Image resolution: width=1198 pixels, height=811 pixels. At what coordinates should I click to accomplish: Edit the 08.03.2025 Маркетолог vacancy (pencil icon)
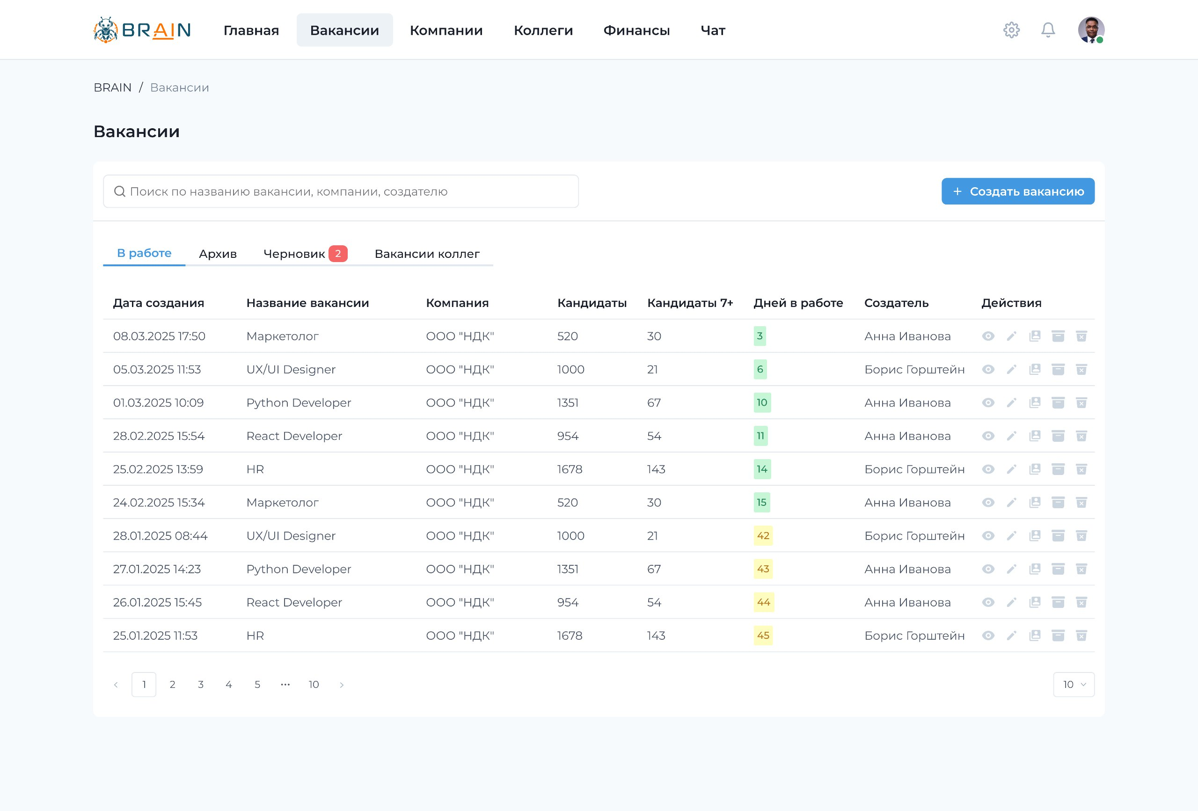[x=1011, y=336]
